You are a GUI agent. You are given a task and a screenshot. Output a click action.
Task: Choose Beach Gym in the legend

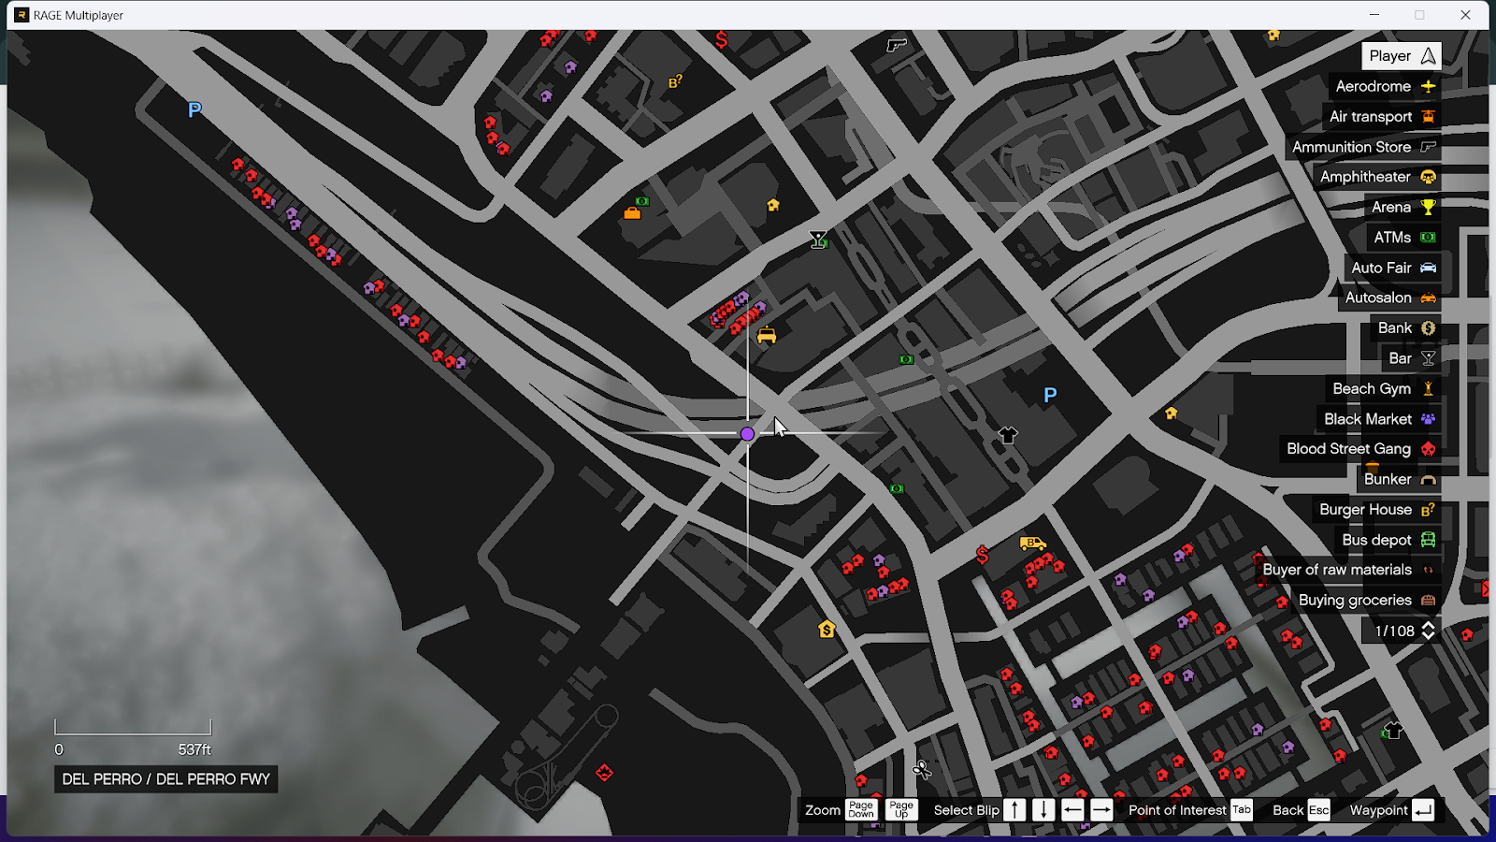pyautogui.click(x=1383, y=388)
